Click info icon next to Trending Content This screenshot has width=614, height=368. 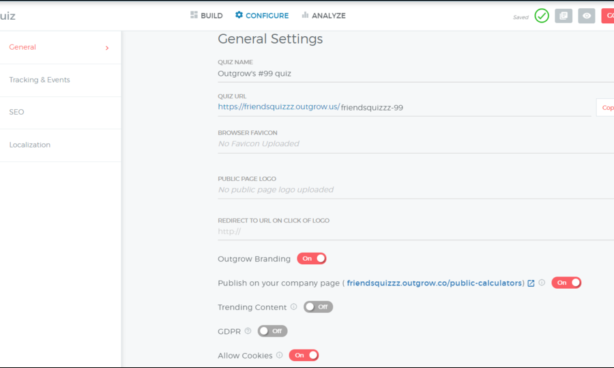(x=294, y=307)
